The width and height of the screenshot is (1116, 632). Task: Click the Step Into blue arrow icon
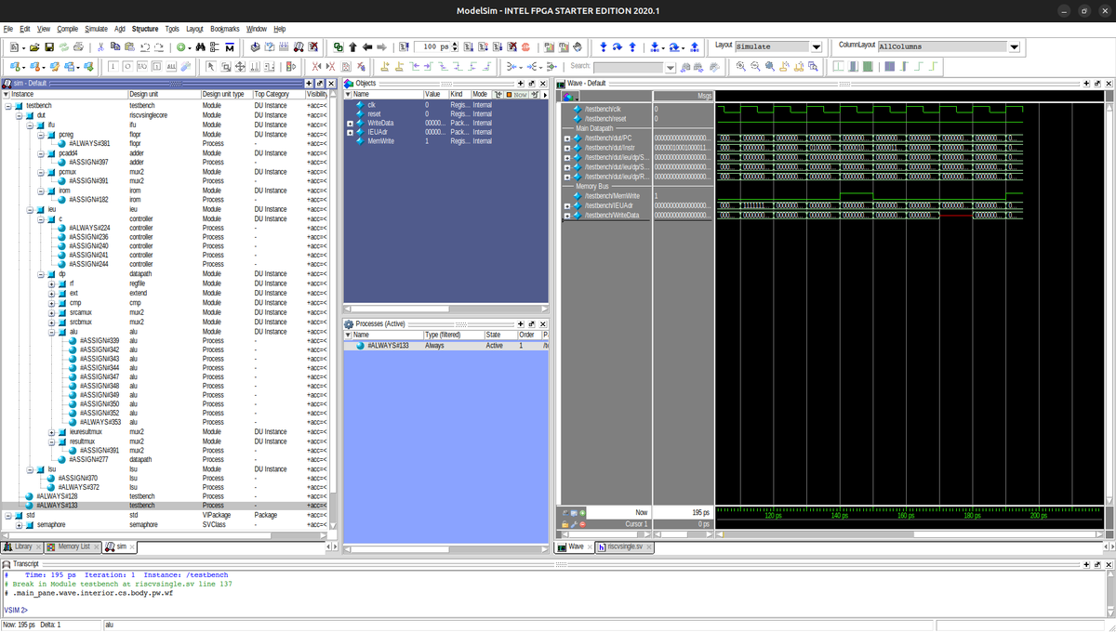[603, 46]
